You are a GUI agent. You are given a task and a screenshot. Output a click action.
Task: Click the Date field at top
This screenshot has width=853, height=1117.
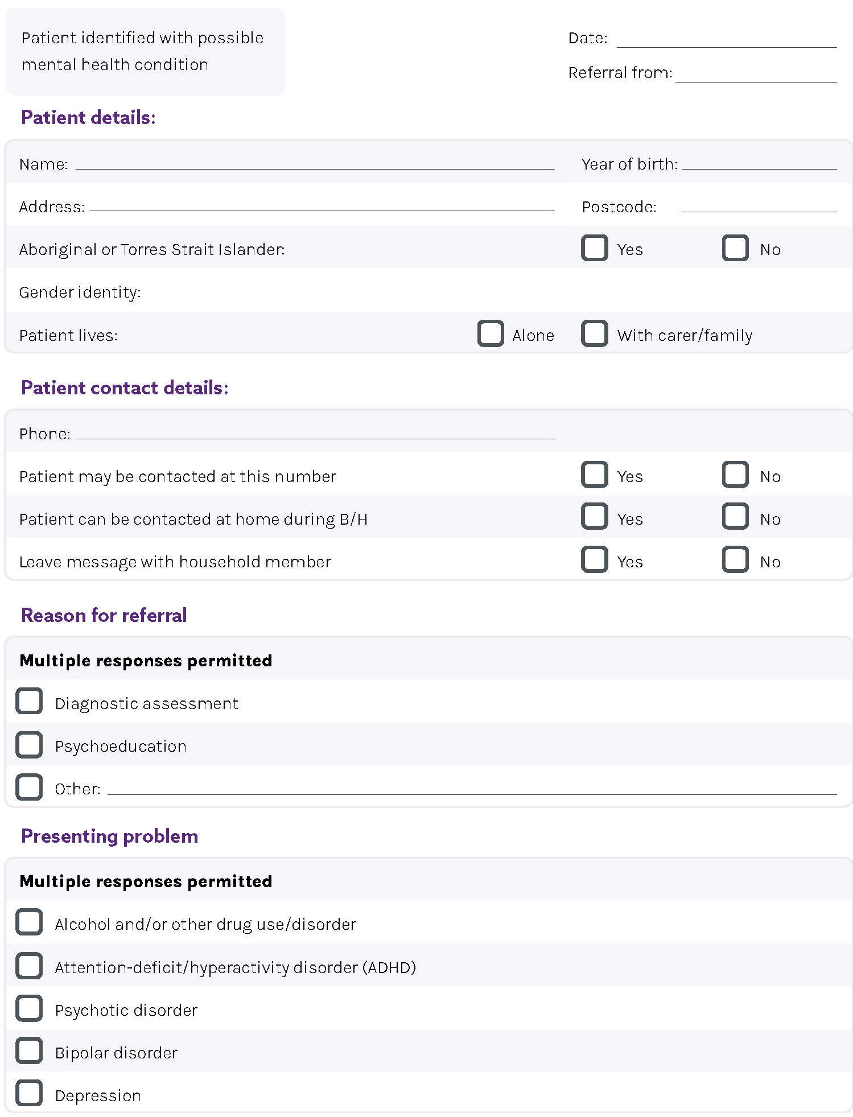point(726,40)
